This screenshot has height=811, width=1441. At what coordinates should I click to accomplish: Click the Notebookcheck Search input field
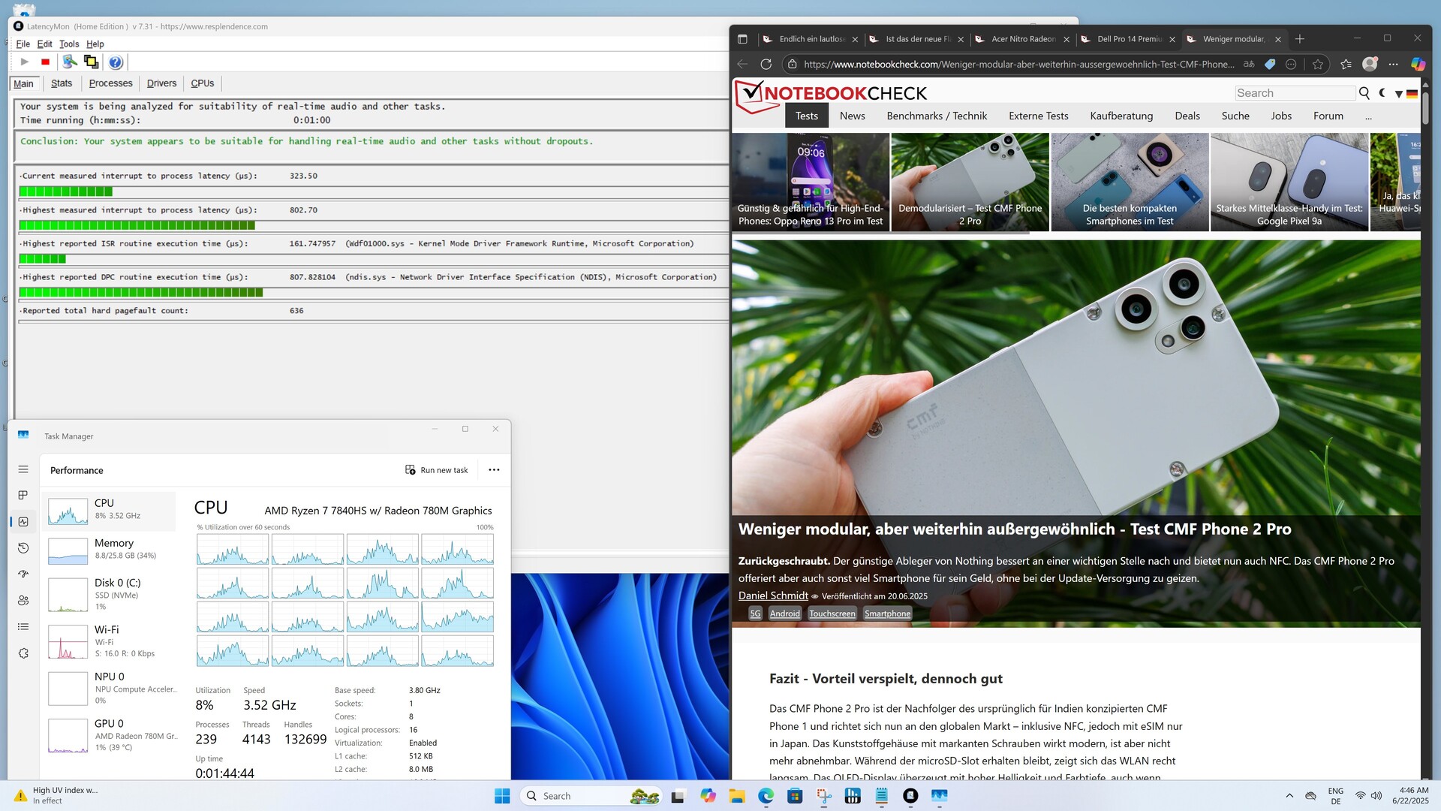1294,93
